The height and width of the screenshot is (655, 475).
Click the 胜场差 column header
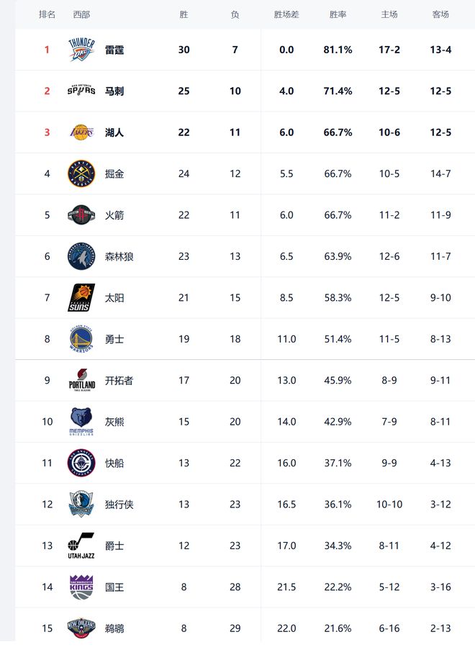click(x=286, y=14)
